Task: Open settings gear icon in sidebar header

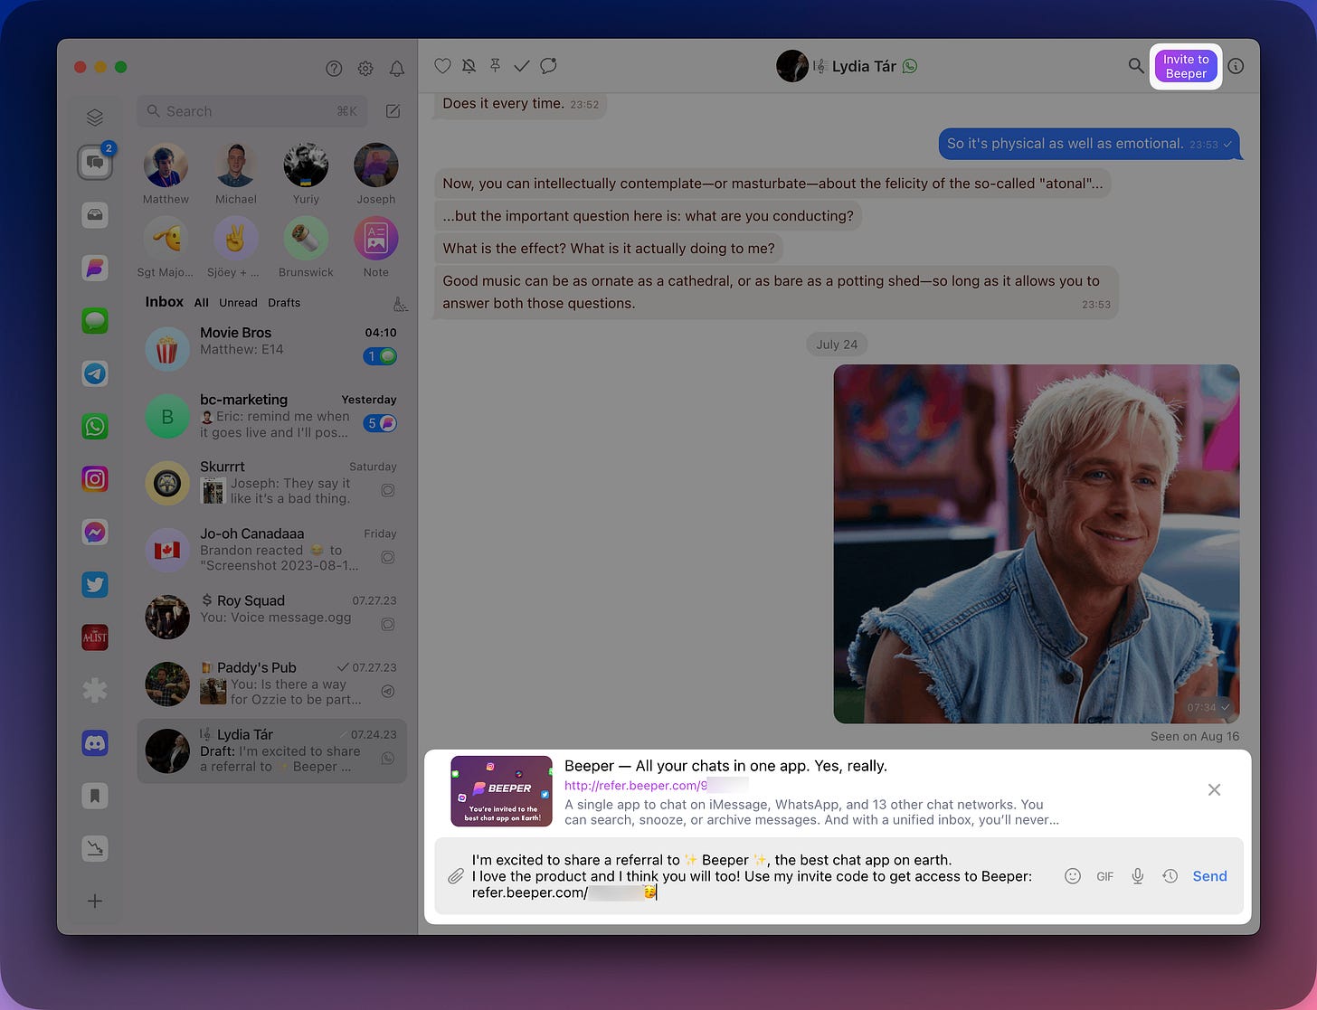Action: (x=365, y=68)
